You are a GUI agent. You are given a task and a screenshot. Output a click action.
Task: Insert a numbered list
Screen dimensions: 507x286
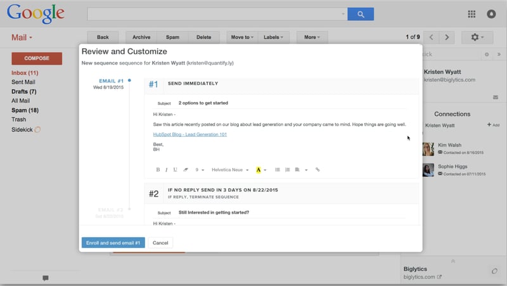coord(287,169)
